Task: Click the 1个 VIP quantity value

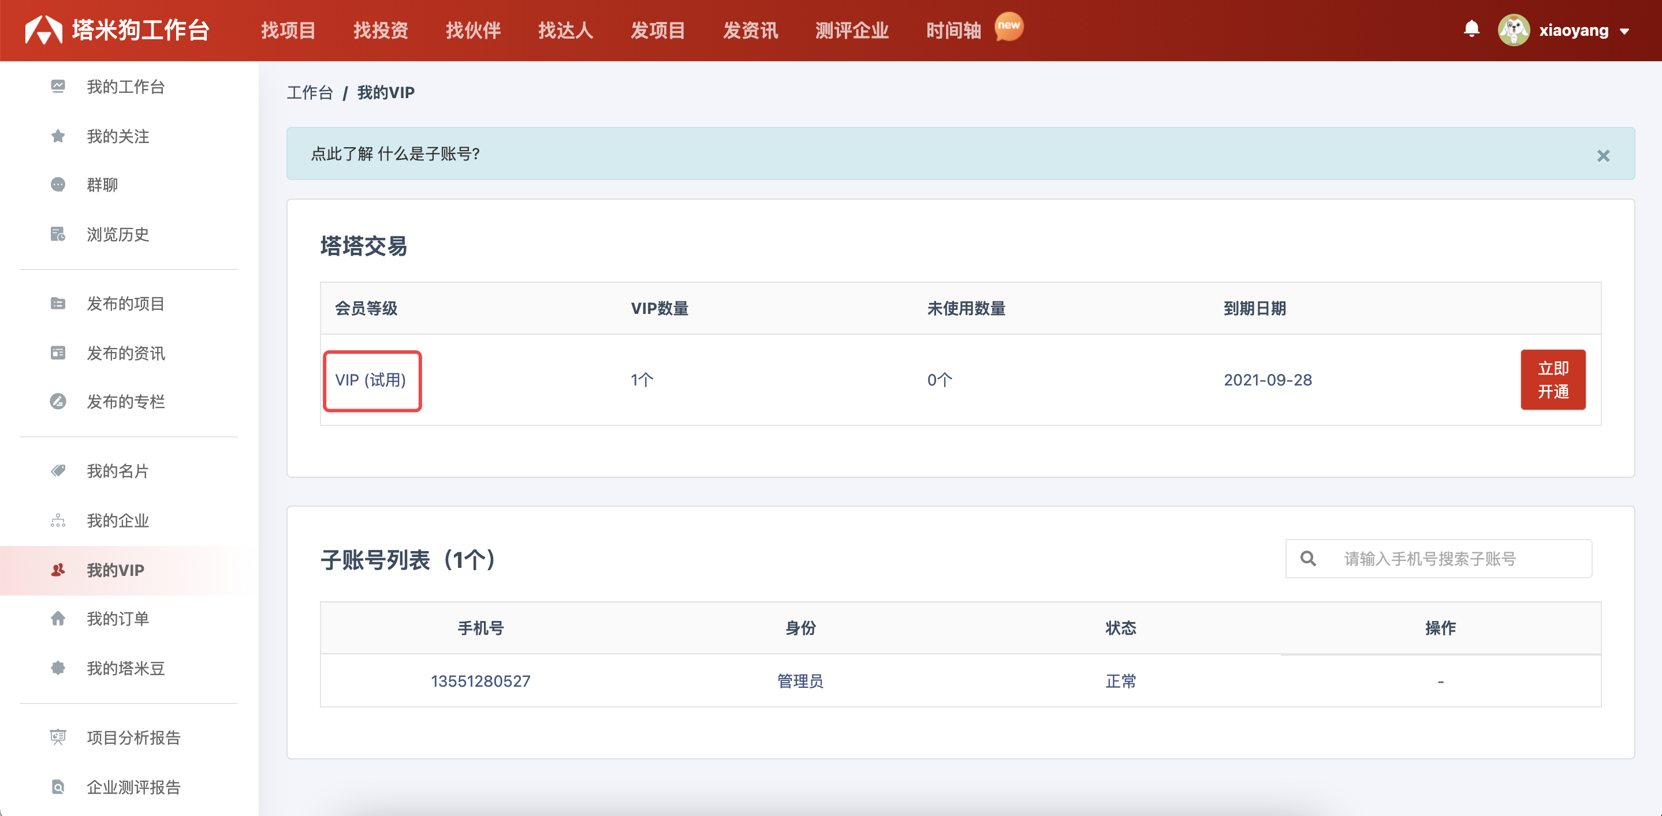Action: pos(642,380)
